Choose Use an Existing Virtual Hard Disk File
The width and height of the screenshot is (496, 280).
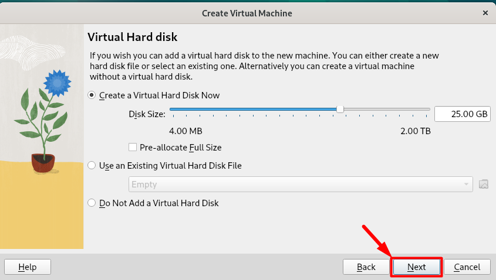pos(92,166)
